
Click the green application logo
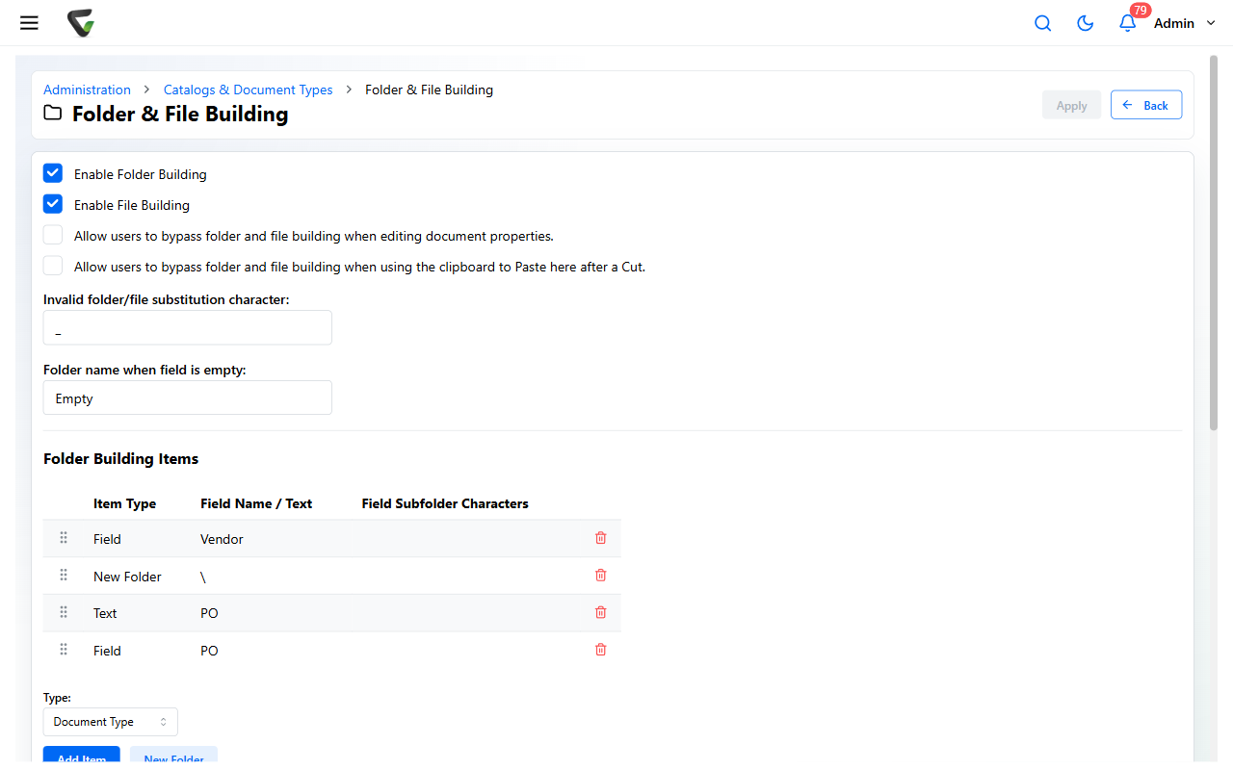tap(81, 23)
